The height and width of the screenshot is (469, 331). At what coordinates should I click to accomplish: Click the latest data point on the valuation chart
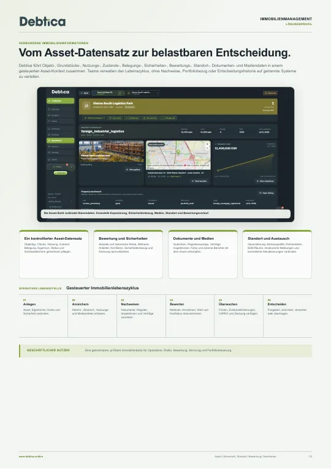[272, 155]
